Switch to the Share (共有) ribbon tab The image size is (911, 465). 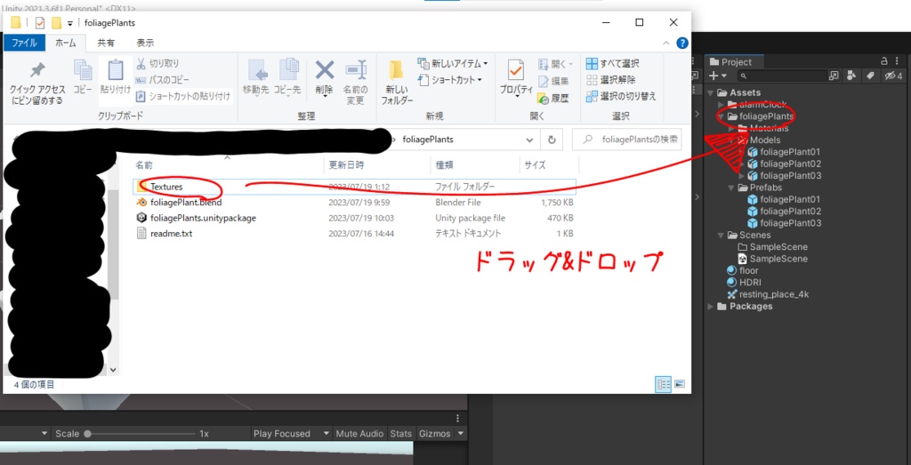(106, 43)
